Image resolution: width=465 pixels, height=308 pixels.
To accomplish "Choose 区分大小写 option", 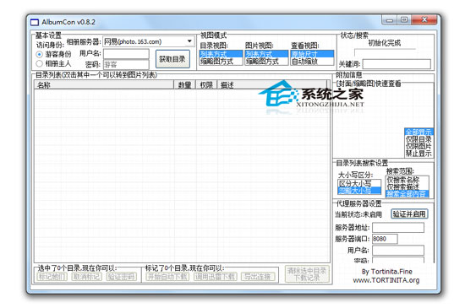I will (x=359, y=183).
